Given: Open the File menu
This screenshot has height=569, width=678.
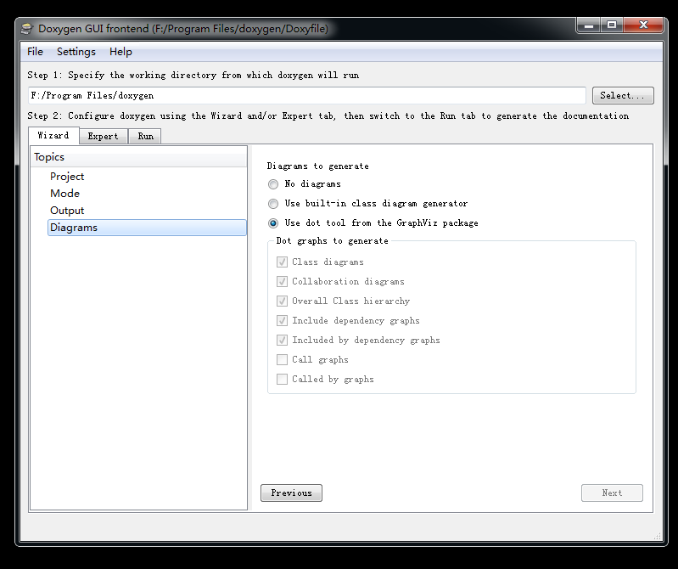Looking at the screenshot, I should click(x=35, y=52).
